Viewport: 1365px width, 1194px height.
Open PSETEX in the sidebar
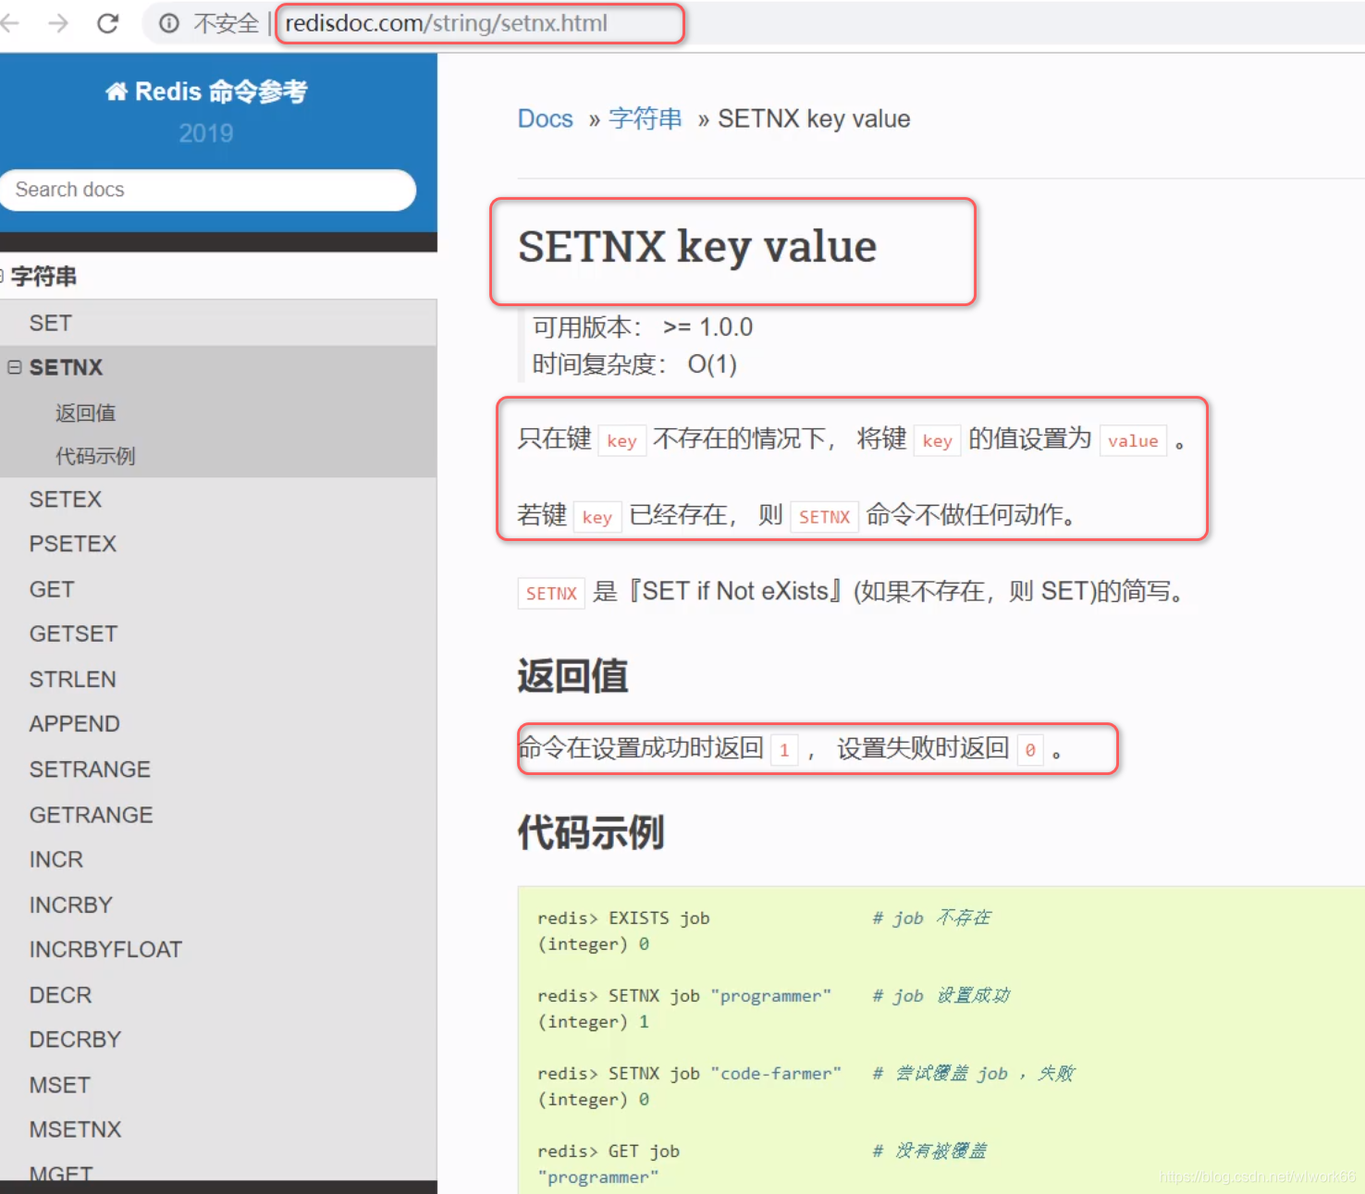73,544
